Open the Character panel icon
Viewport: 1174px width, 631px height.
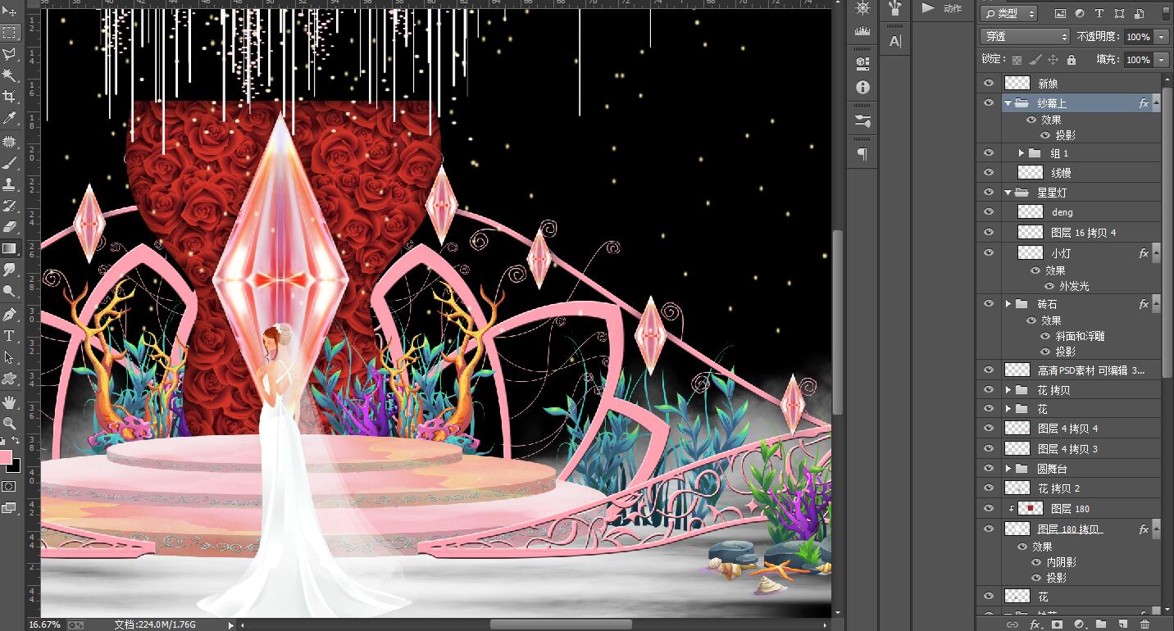tap(895, 41)
